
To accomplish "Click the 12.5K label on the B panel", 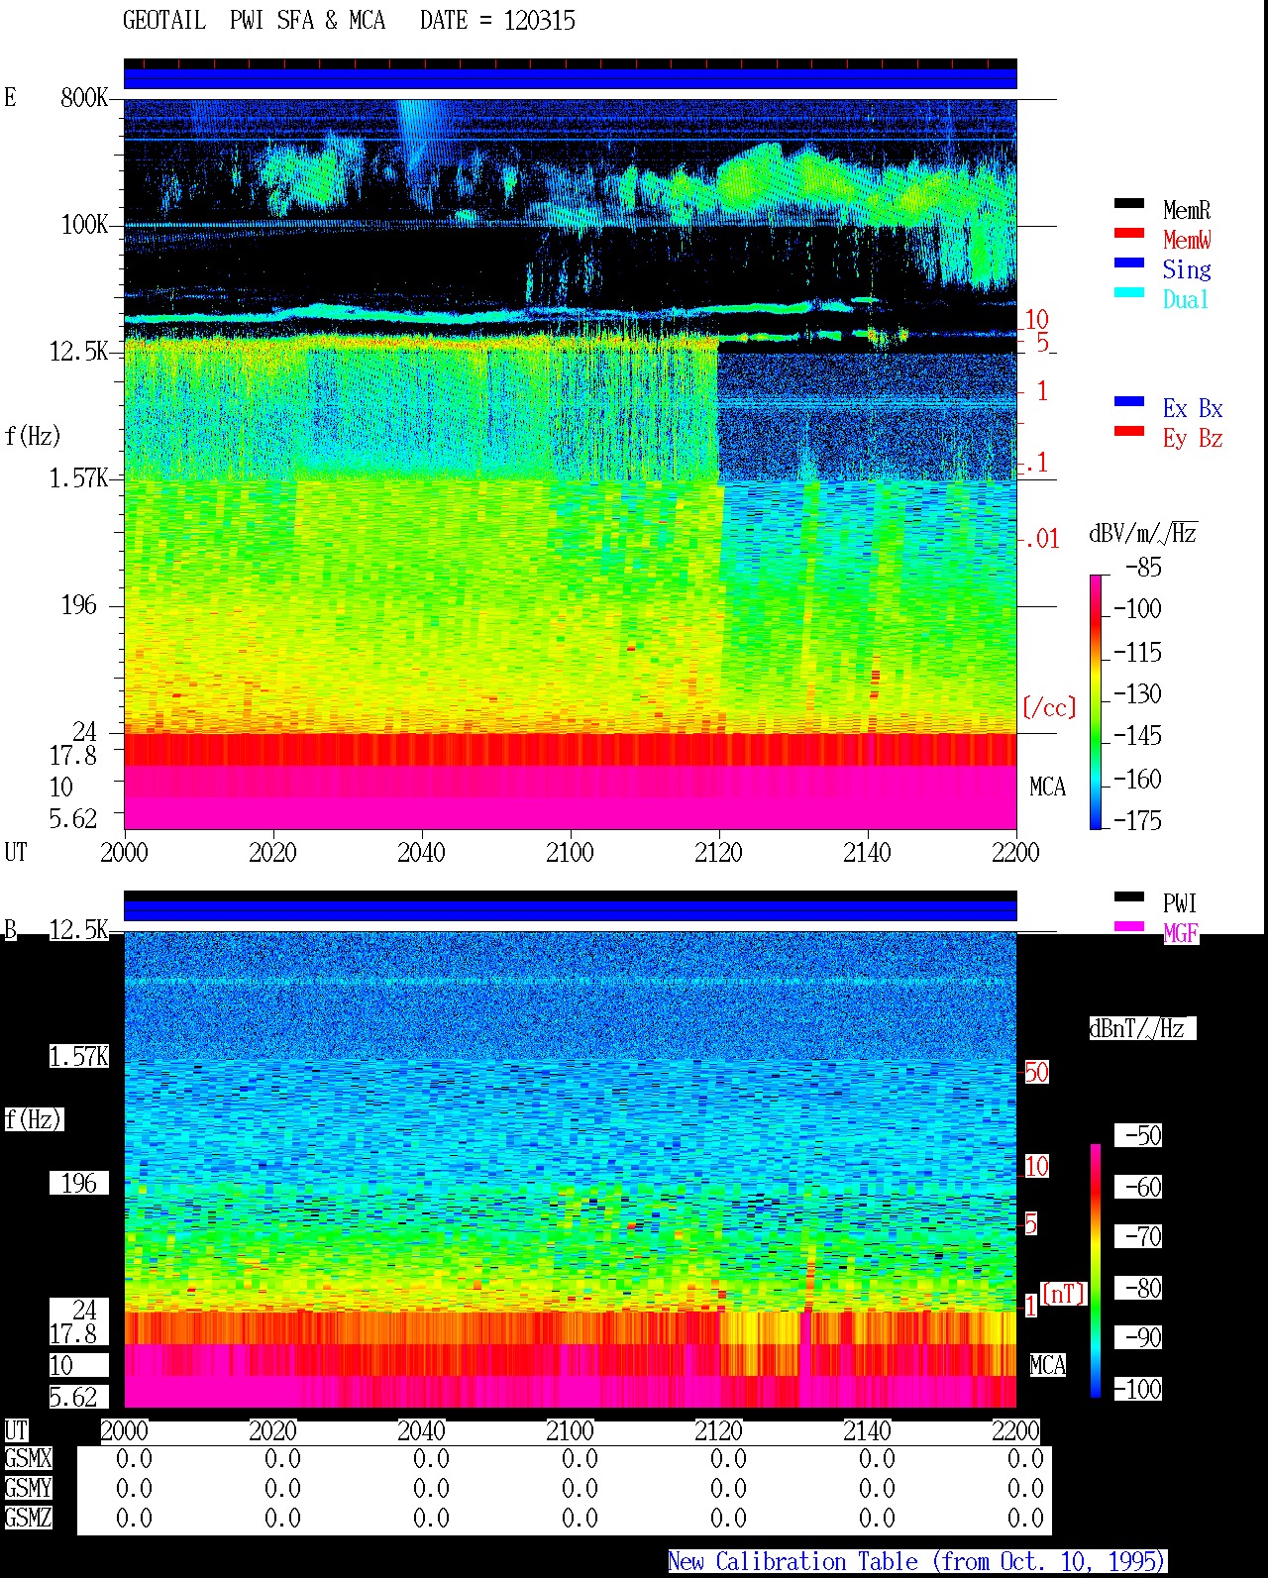I will (x=78, y=929).
